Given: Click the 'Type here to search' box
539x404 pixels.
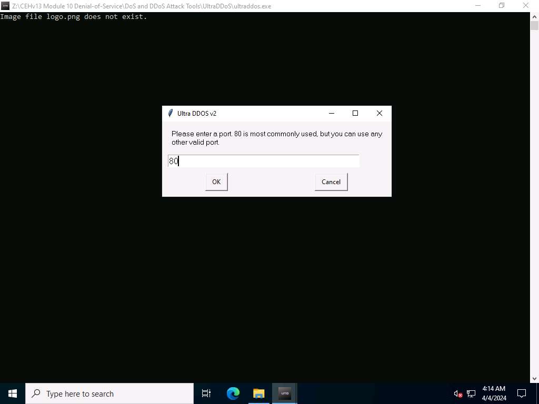Looking at the screenshot, I should 109,393.
